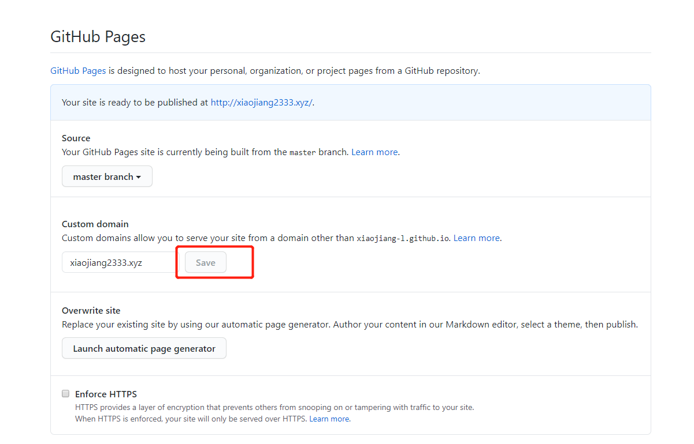The height and width of the screenshot is (444, 694).
Task: Select the Source section heading
Action: click(76, 138)
